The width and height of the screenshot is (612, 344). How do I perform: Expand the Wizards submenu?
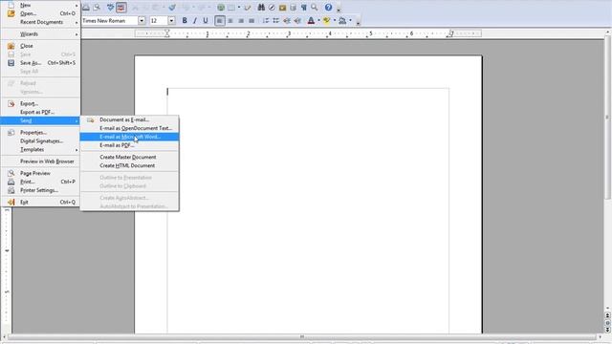40,34
